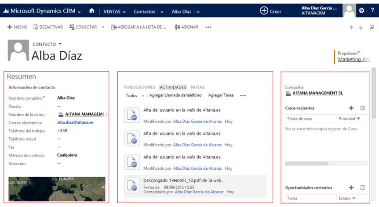Go to previous record with up arrow

[351, 28]
